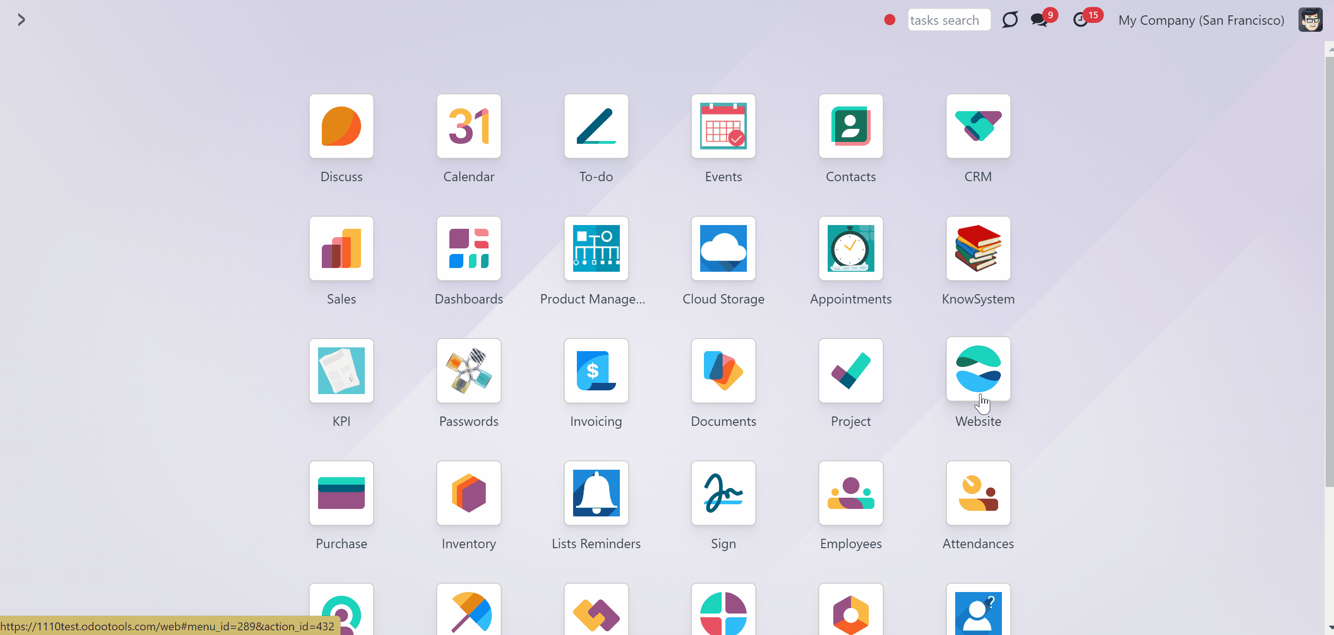Click the red recording dot indicator

(890, 20)
